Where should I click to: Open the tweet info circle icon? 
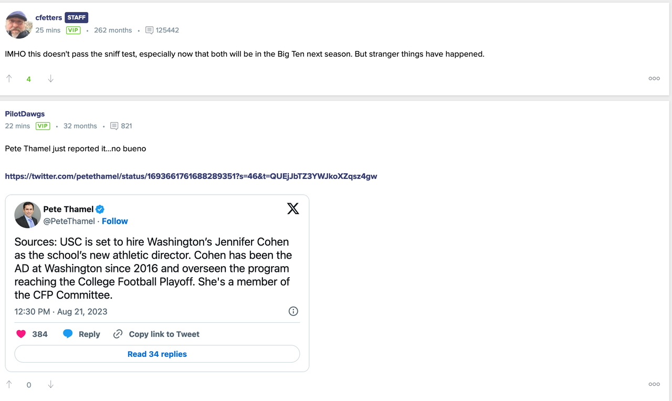pyautogui.click(x=293, y=311)
